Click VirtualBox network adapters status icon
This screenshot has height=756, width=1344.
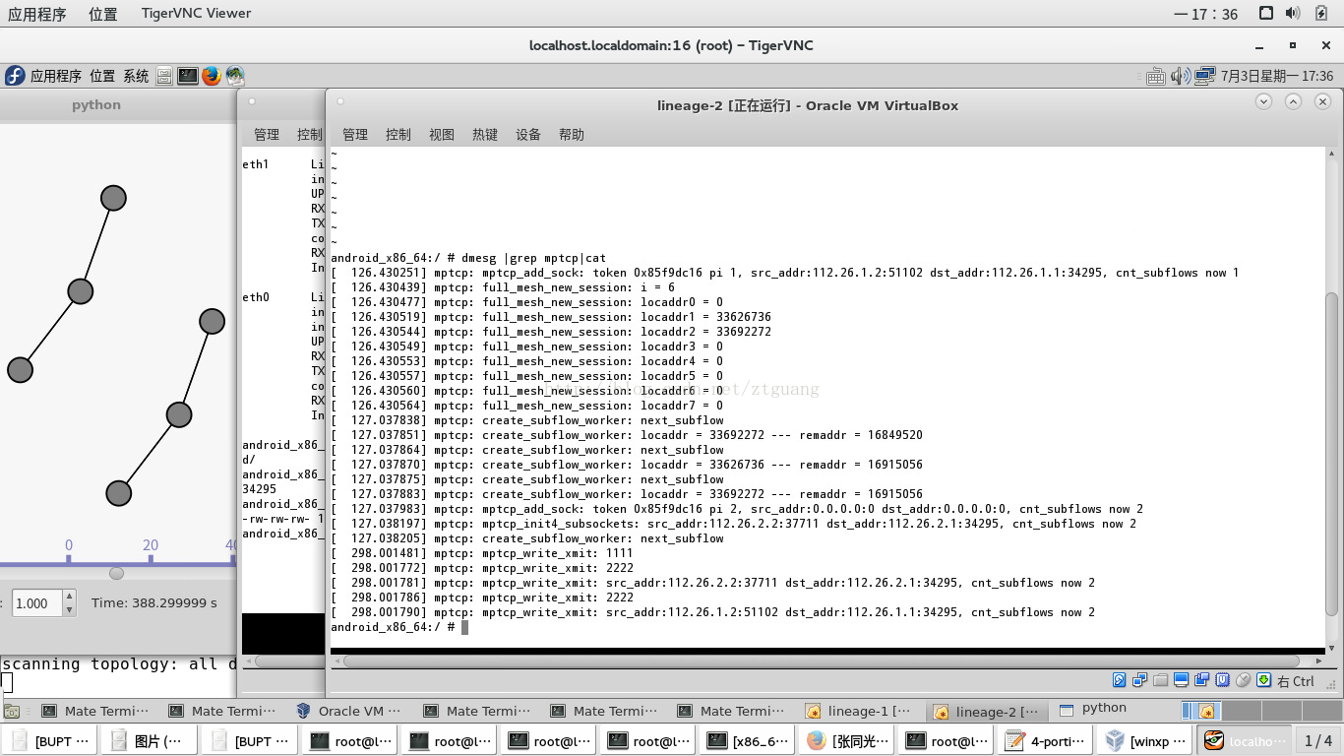1140,680
